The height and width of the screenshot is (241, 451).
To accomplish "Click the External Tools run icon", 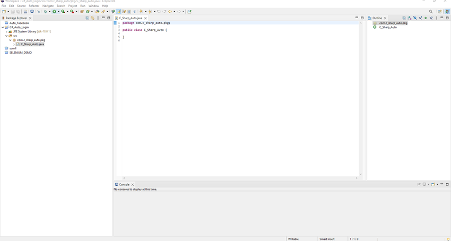I will [x=72, y=12].
